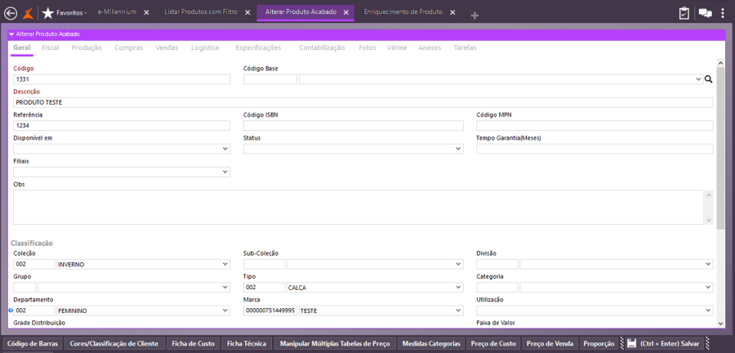Collapse the Alterar Produto Acabado panel
The height and width of the screenshot is (353, 735).
point(11,34)
